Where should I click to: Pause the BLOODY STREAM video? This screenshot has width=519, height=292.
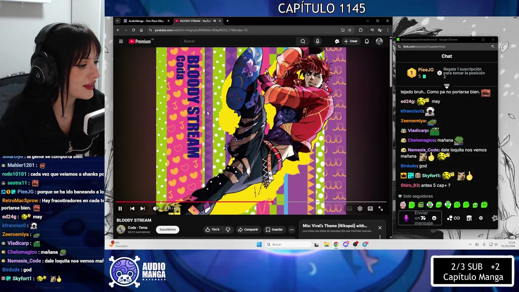point(120,208)
